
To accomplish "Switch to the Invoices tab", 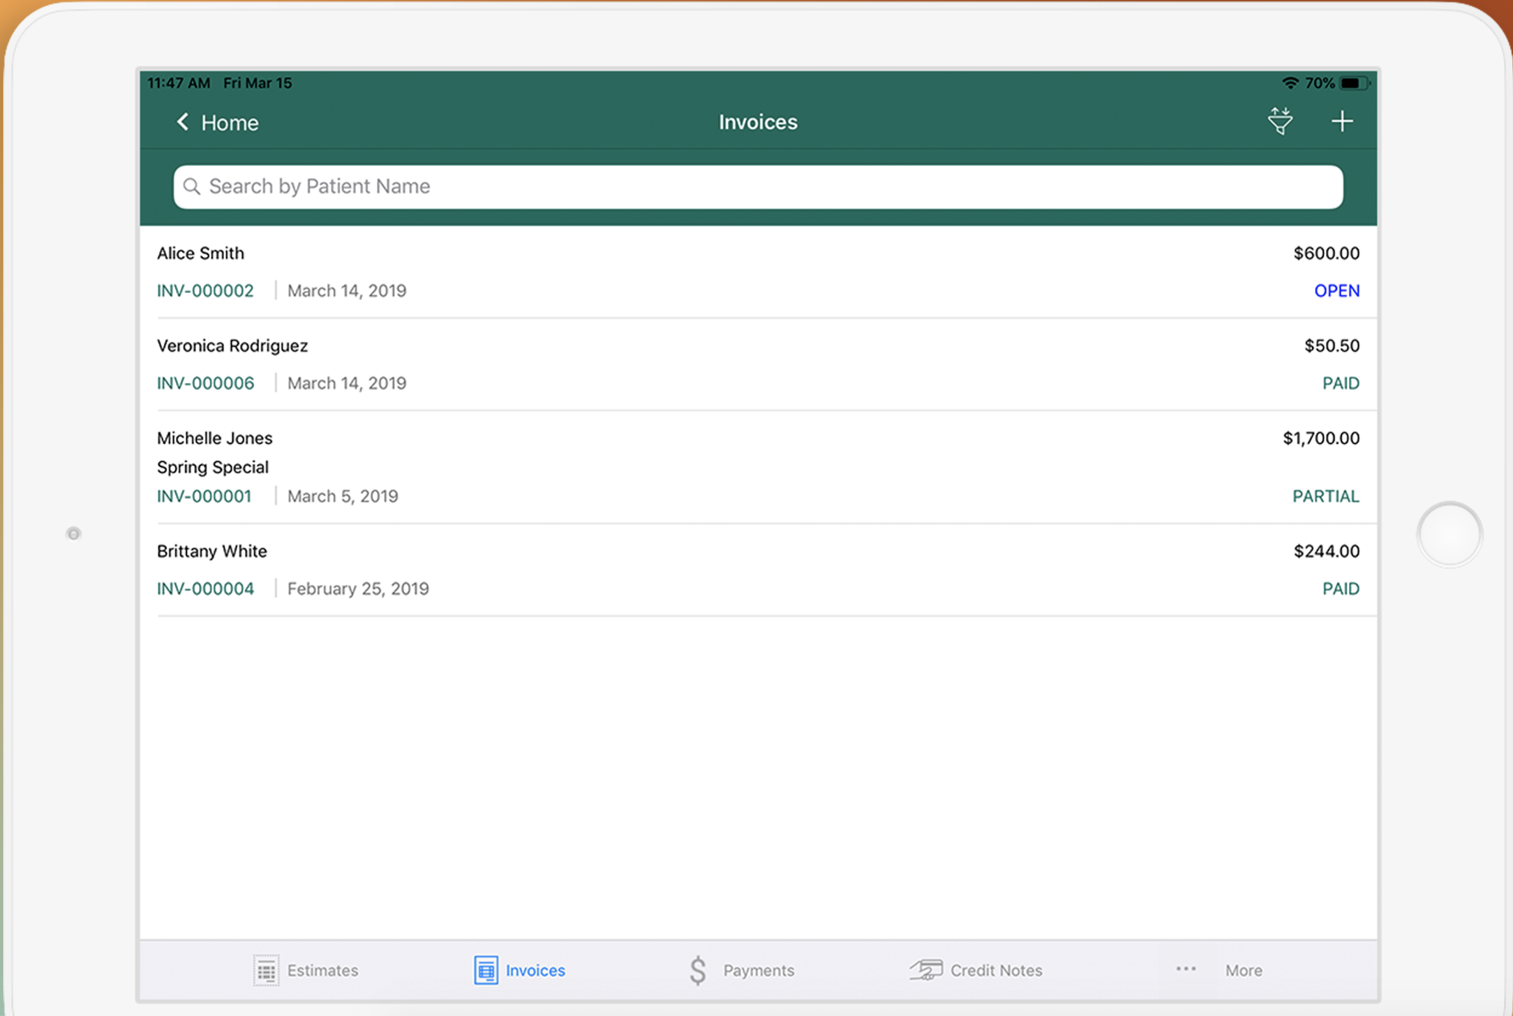I will (520, 970).
